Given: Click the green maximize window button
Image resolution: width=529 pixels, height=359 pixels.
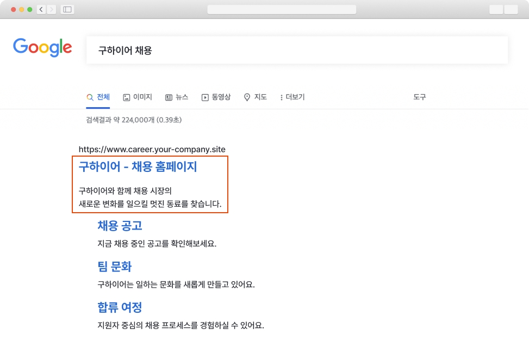Looking at the screenshot, I should pyautogui.click(x=30, y=9).
